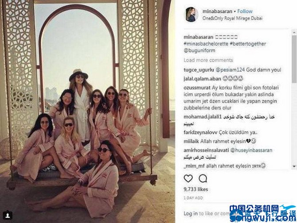Open the #bettertogether hashtag
Viewport: 297px width, 223px height.
click(x=248, y=44)
